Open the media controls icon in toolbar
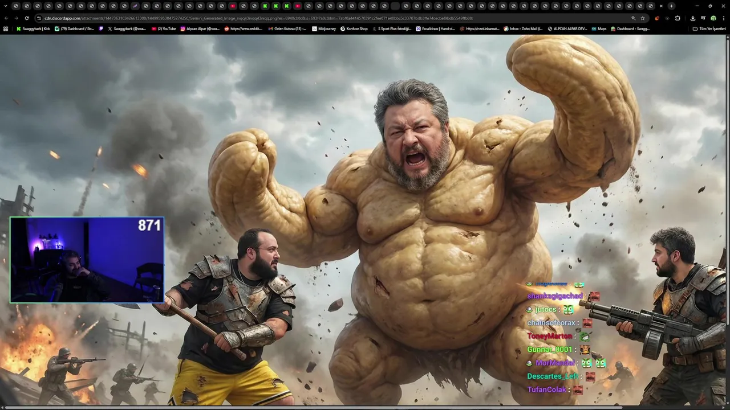 click(x=703, y=18)
